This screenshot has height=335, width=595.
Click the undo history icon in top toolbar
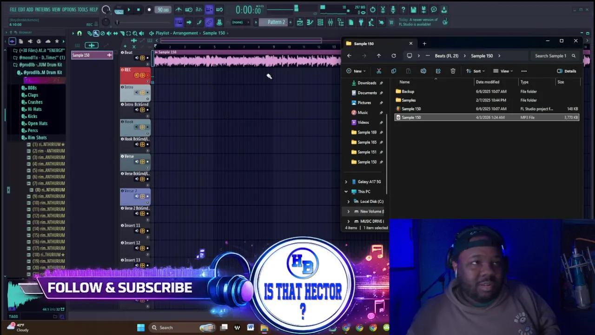point(372,9)
